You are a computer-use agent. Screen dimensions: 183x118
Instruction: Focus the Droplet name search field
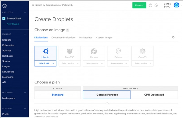coord(54,5)
